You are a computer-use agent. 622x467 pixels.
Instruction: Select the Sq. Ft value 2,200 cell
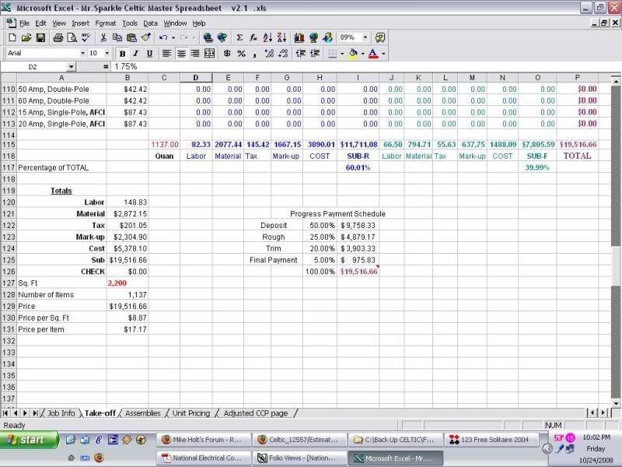[128, 283]
